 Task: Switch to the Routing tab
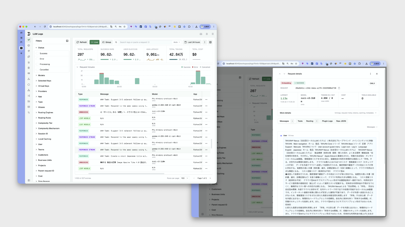click(x=312, y=121)
